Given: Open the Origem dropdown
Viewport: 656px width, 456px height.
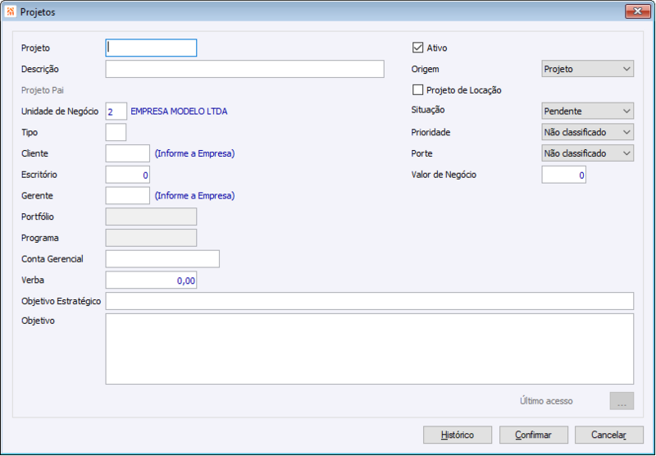Looking at the screenshot, I should (587, 69).
